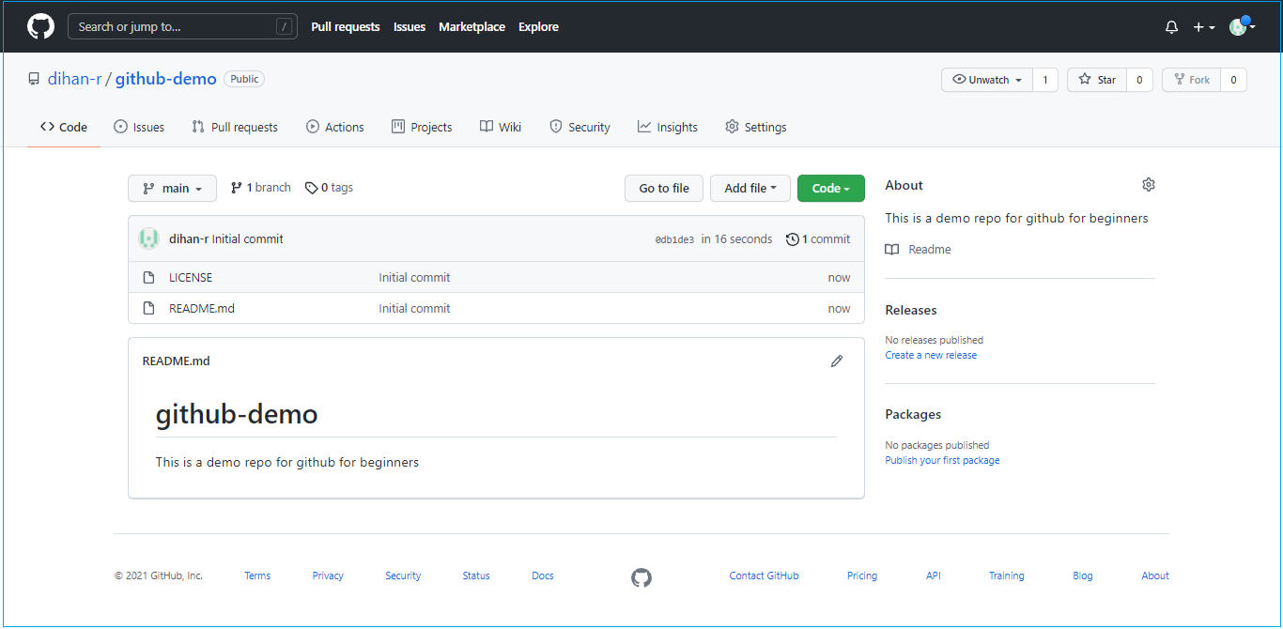1283x629 pixels.
Task: Switch to the Settings tab
Action: click(x=756, y=127)
